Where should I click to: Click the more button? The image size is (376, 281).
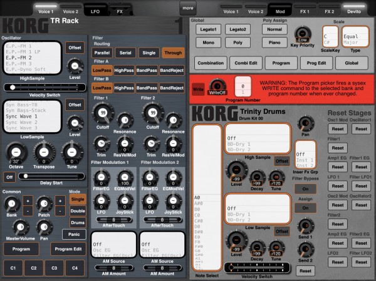[x=188, y=8]
